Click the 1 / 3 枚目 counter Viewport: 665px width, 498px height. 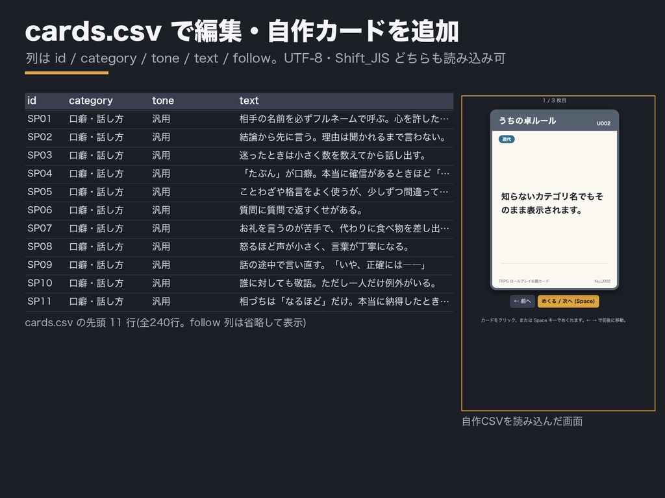click(x=555, y=101)
